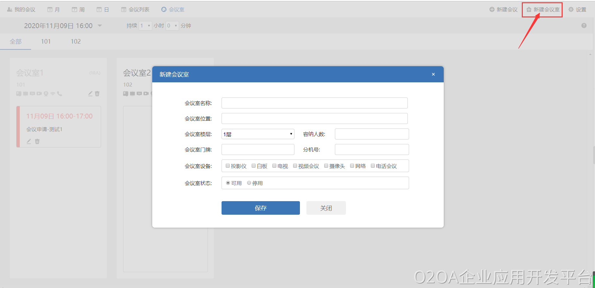Screen dimensions: 595x288
Task: Click the 会议室名称 input field
Action: click(x=314, y=103)
